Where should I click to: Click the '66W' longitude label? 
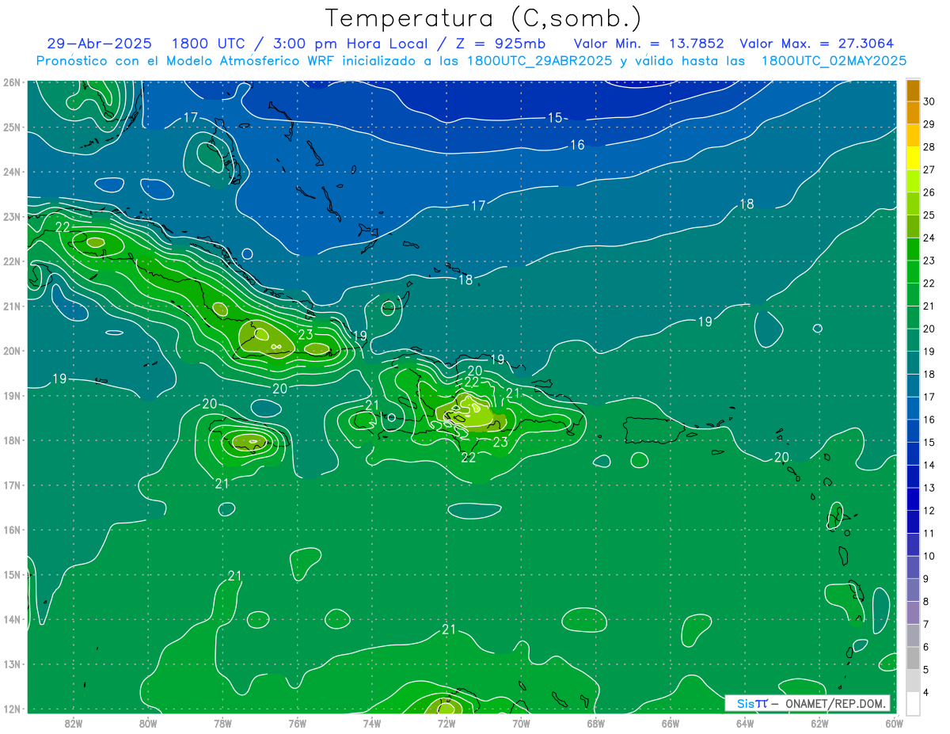click(671, 723)
